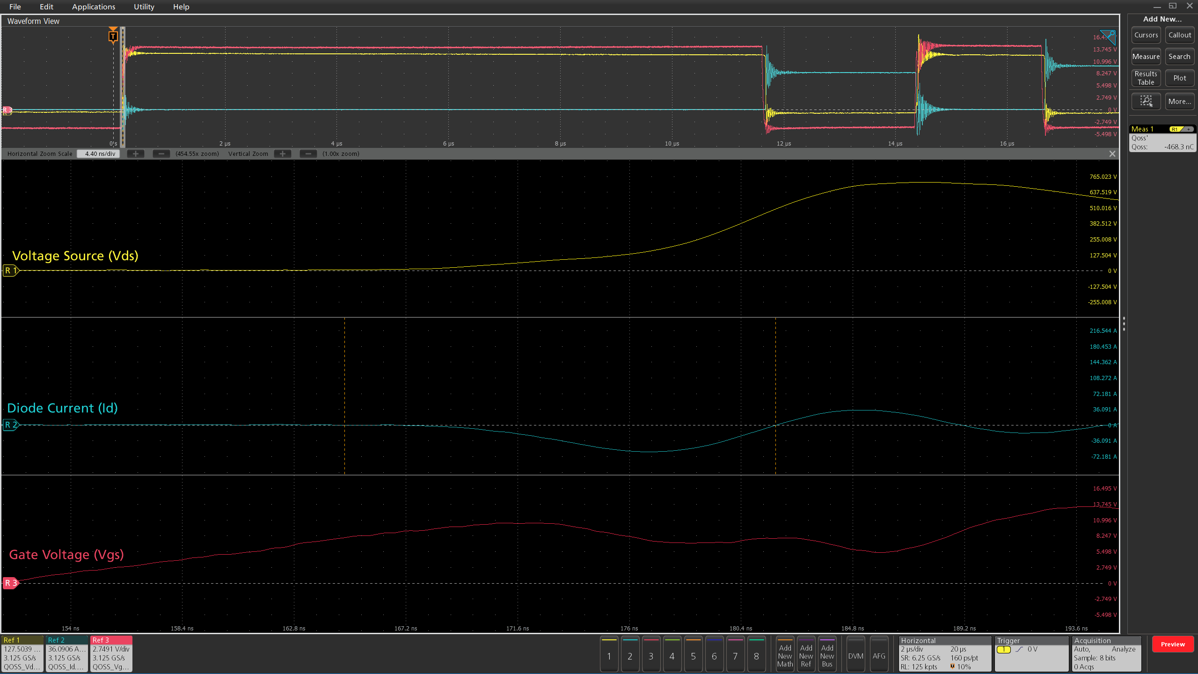Click the Diode Current (Id) callout
The width and height of the screenshot is (1198, 674).
click(62, 408)
